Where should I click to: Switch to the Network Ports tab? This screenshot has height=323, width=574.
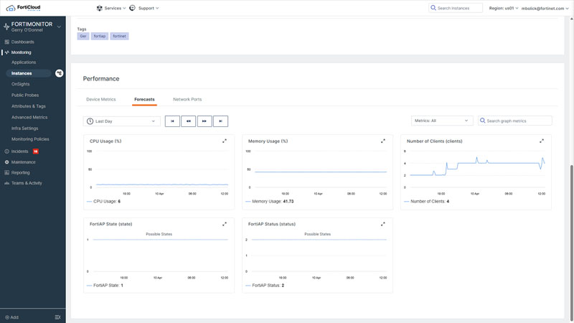(187, 99)
